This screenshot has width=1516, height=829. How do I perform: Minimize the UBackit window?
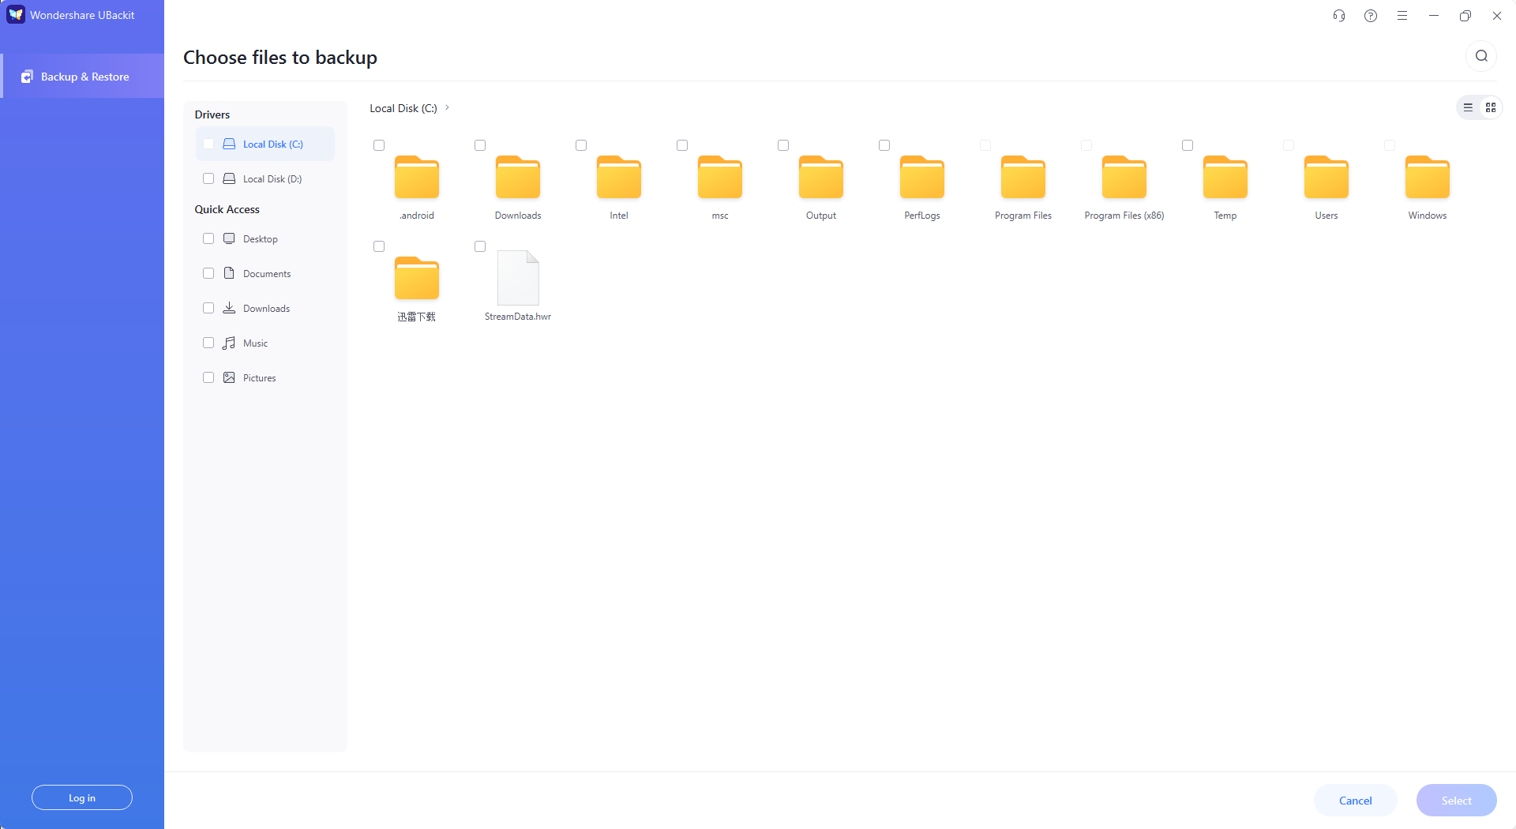click(1434, 16)
